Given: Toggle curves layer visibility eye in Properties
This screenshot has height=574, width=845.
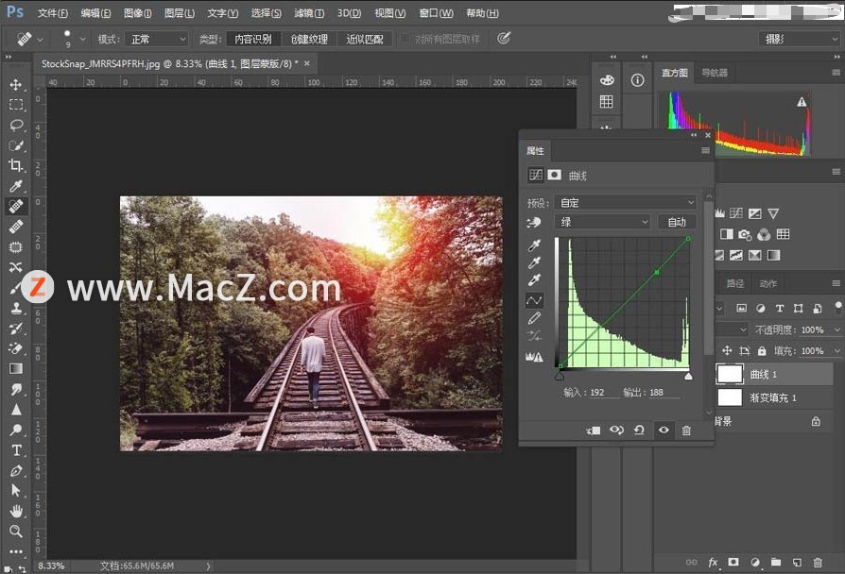Looking at the screenshot, I should 664,430.
